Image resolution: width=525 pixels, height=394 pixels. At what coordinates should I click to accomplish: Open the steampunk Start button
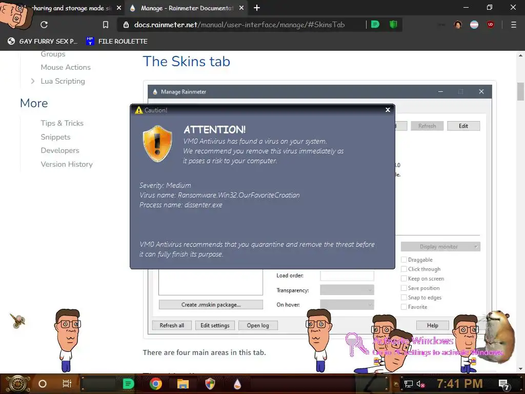click(x=17, y=384)
